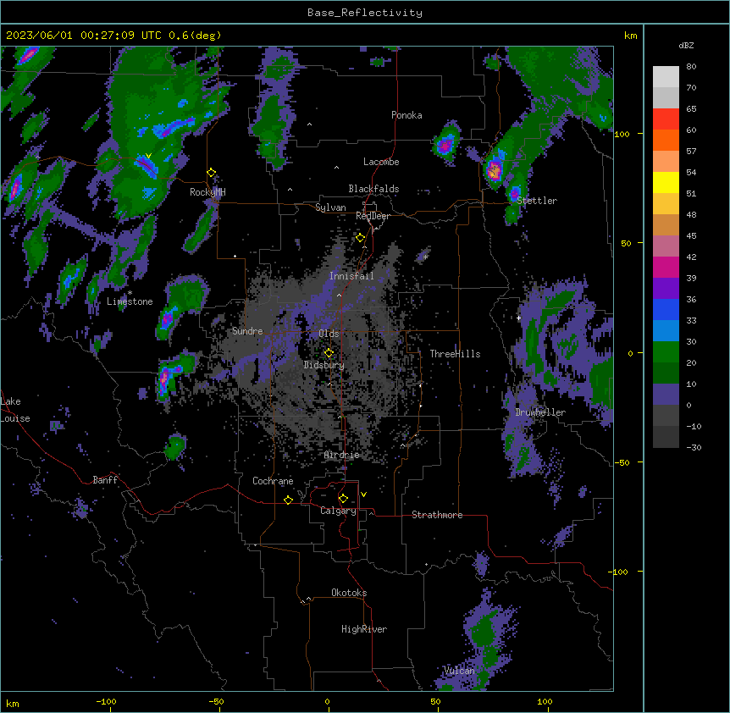Viewport: 730px width, 713px height.
Task: Select the light gray 70-80 dBZ legend swatch
Action: point(666,77)
